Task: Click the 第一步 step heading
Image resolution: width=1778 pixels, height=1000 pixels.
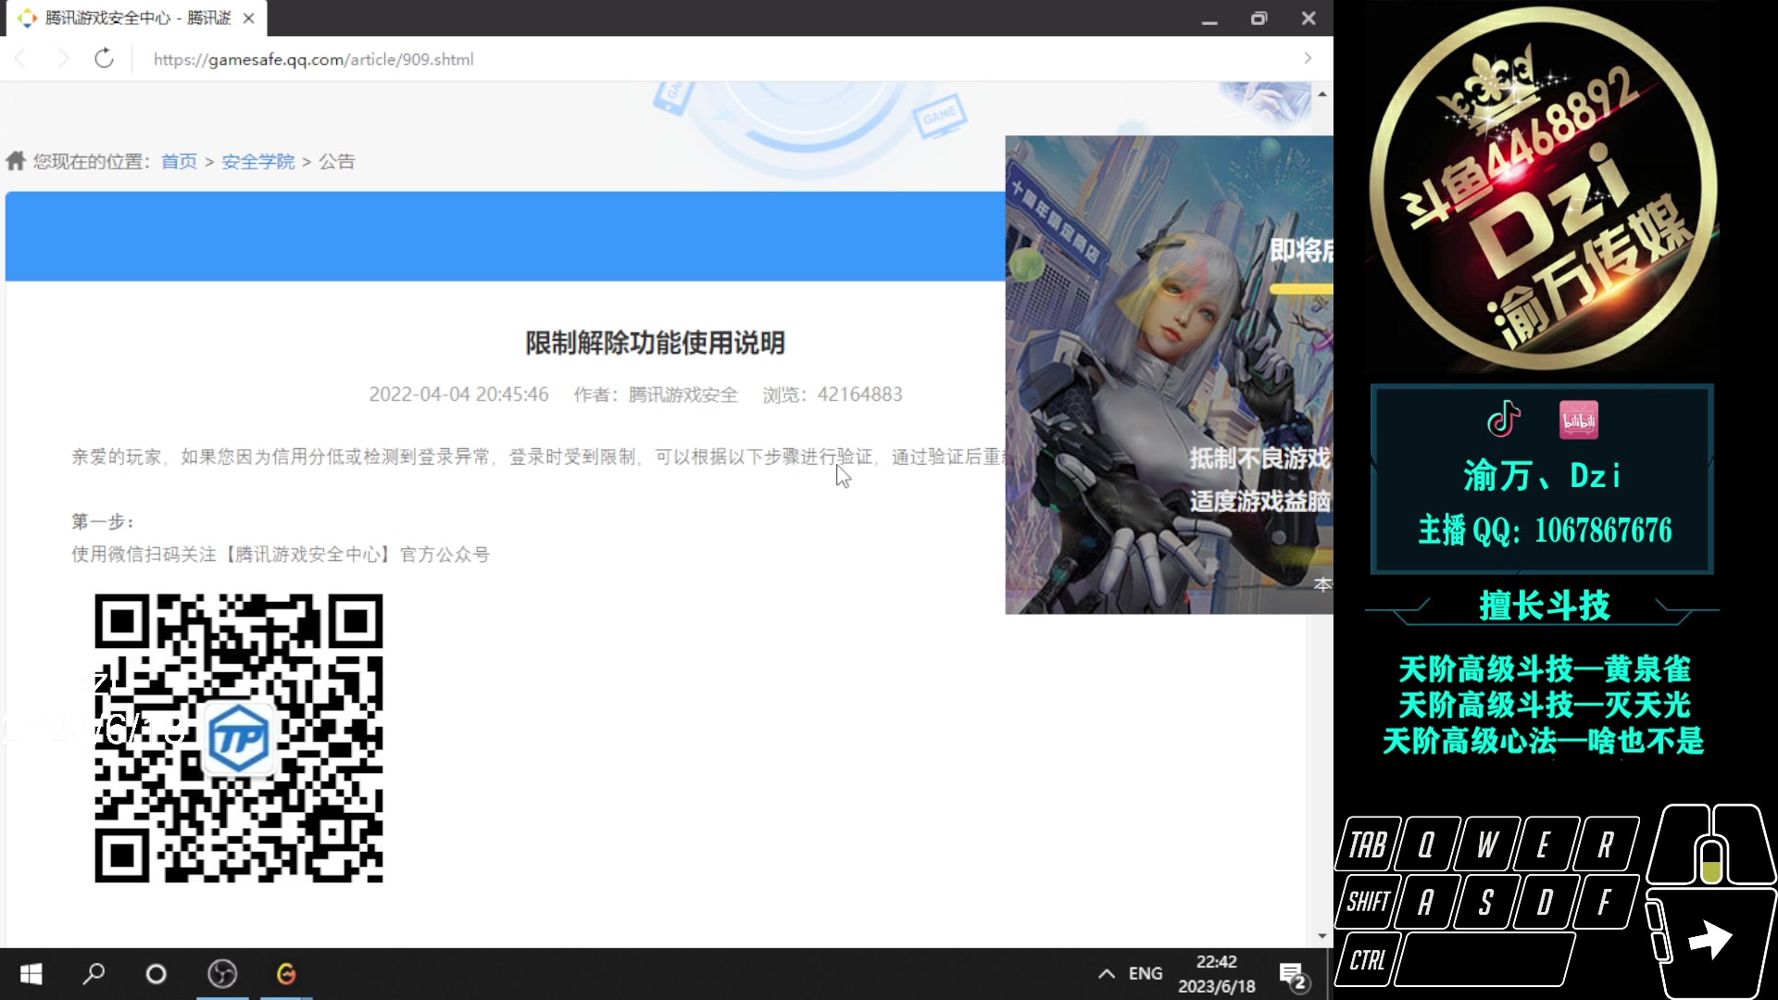Action: 103,521
